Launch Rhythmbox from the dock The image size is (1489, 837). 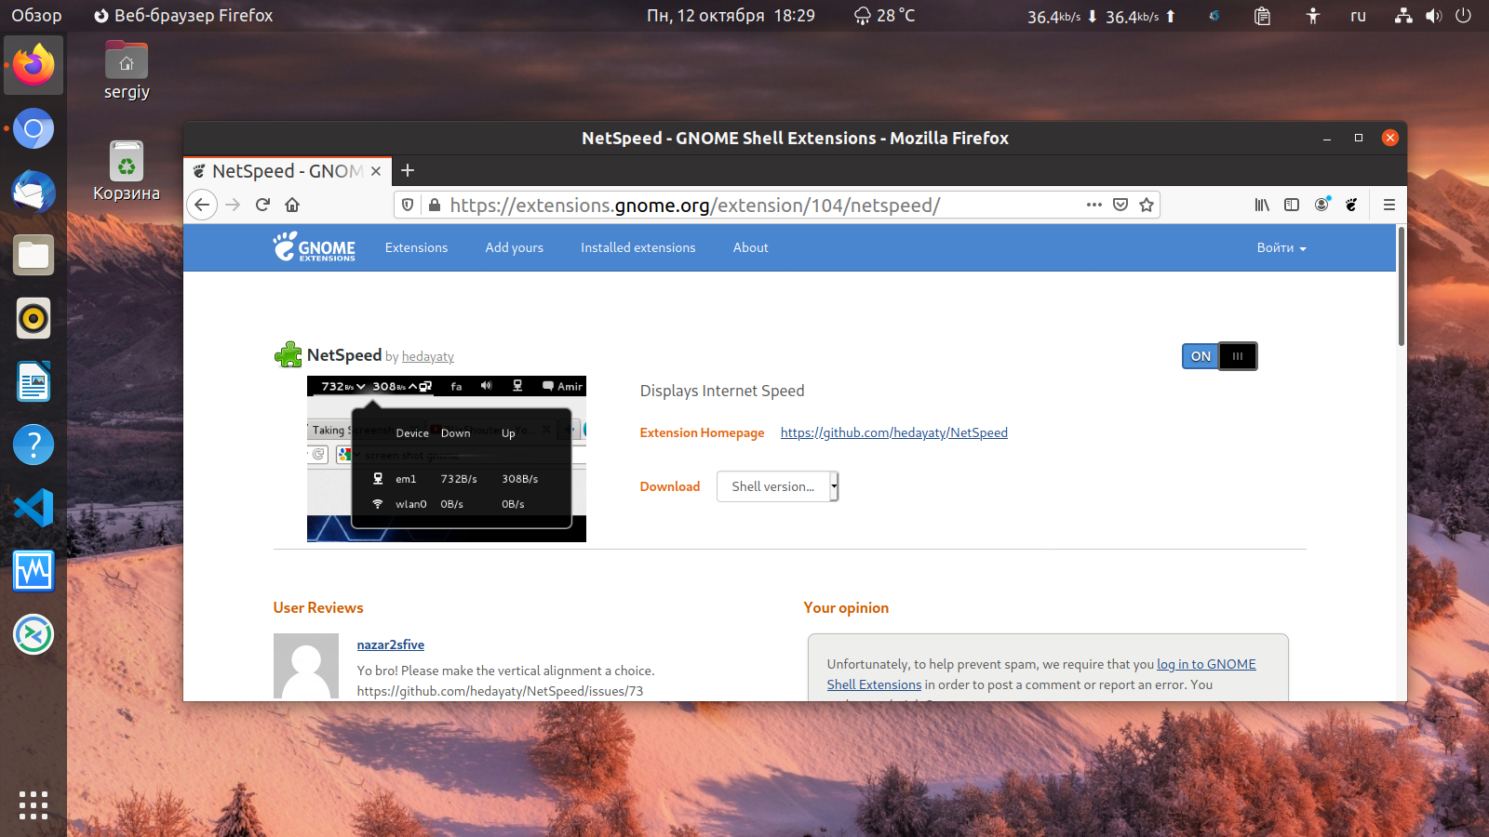(34, 318)
